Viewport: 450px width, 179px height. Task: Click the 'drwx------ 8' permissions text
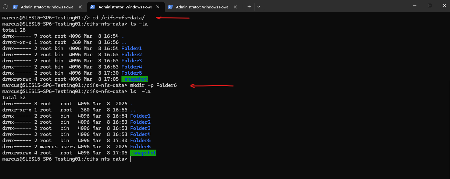[20, 104]
